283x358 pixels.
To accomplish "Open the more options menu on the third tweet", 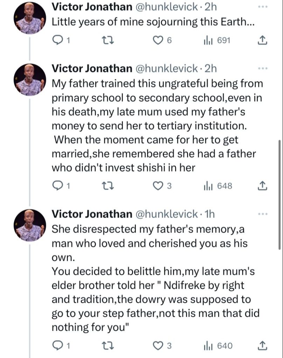I will point(262,214).
